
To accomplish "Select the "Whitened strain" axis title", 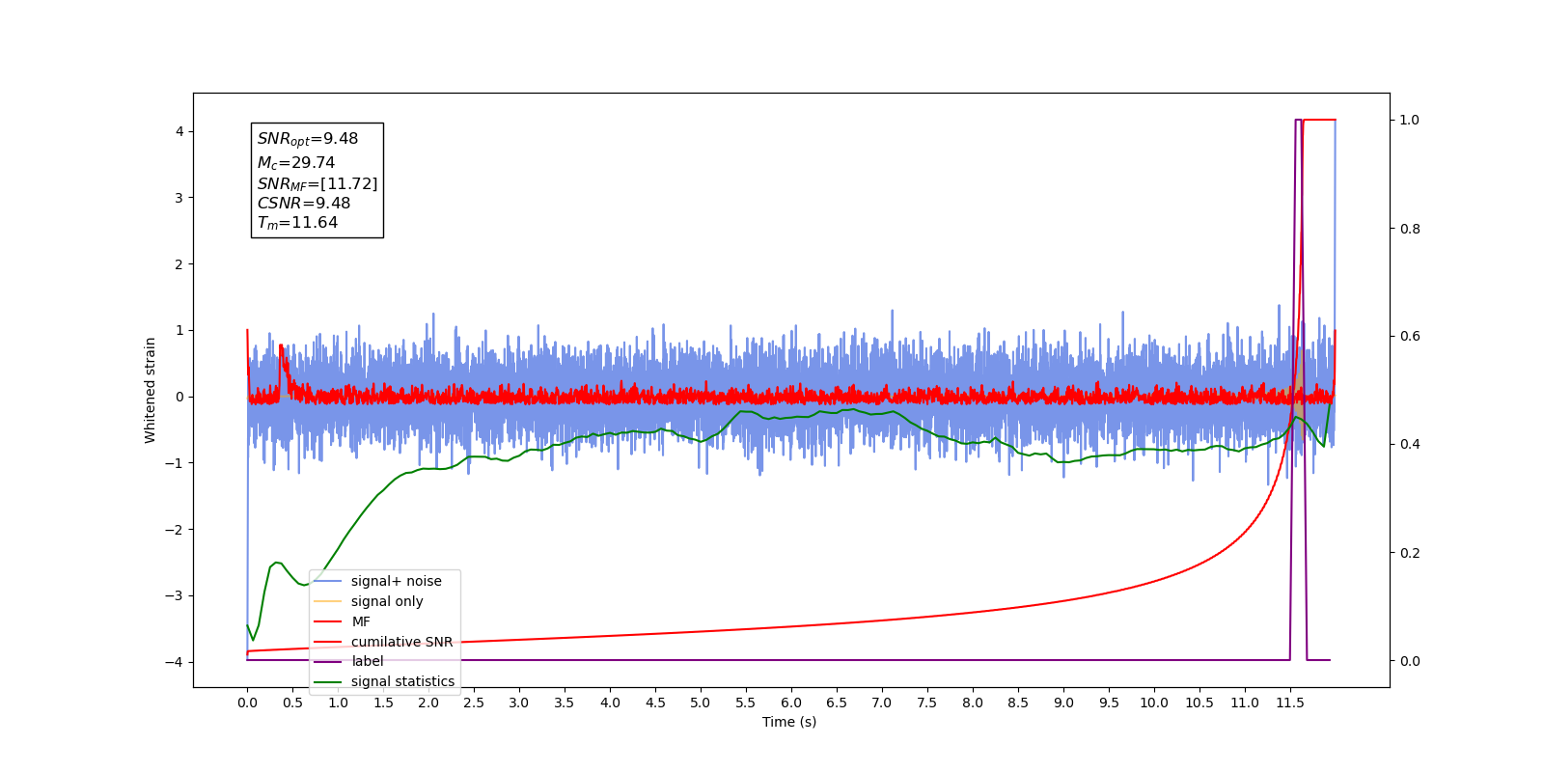I will [151, 390].
